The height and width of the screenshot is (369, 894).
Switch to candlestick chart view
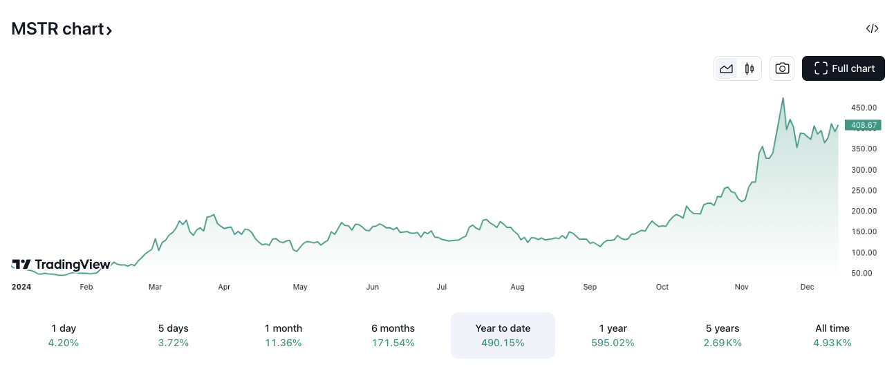point(749,68)
